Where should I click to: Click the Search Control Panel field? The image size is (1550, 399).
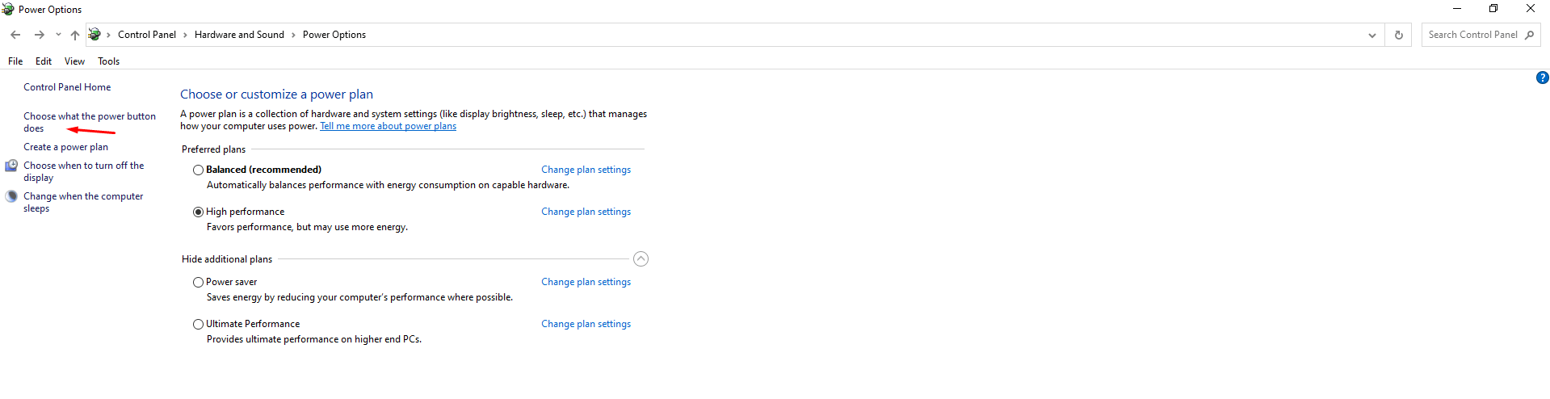tap(1472, 35)
